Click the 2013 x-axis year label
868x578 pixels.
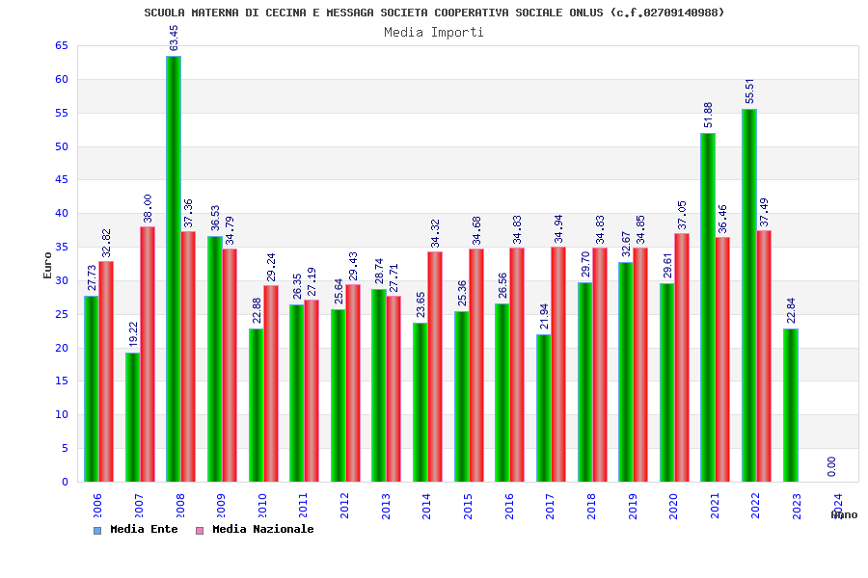coord(386,506)
